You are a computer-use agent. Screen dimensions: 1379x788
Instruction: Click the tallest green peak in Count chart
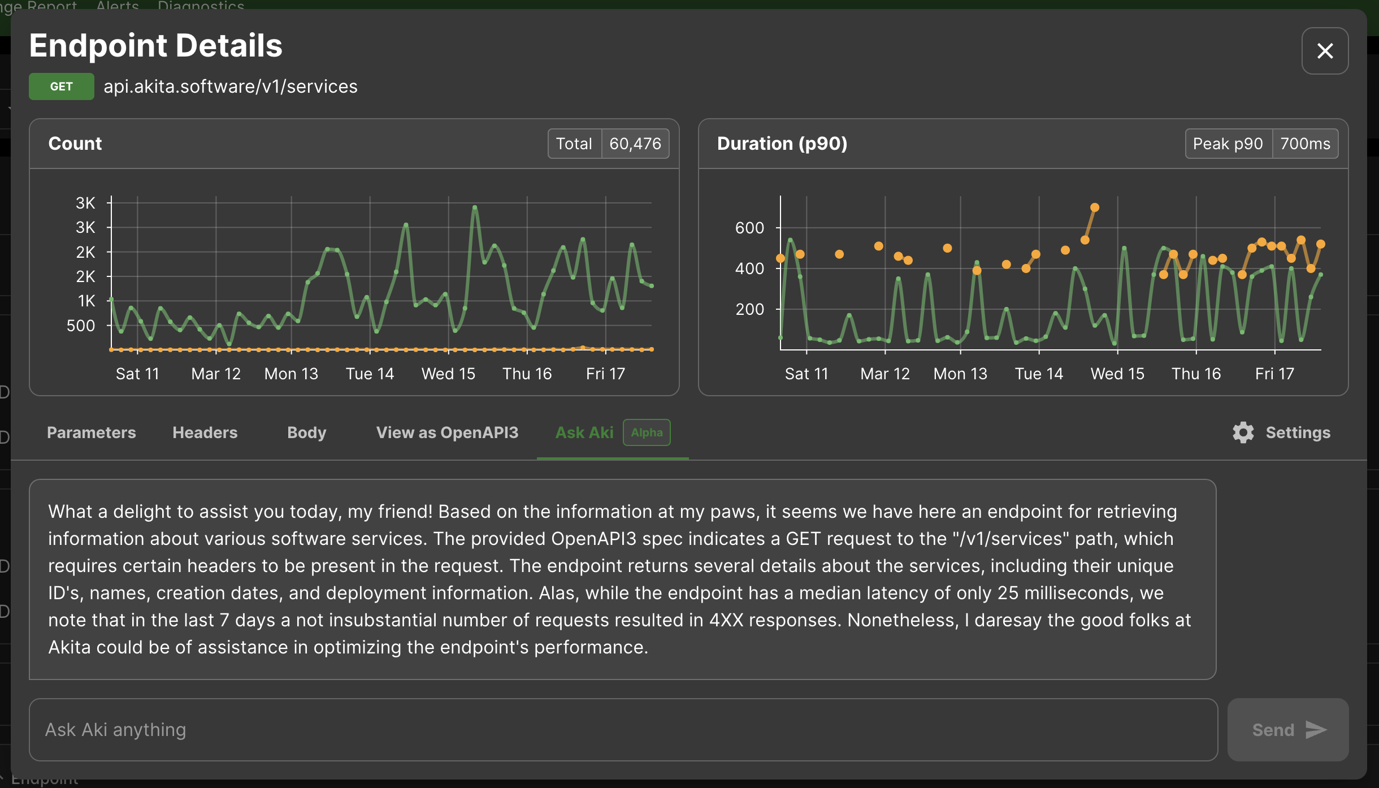[475, 207]
